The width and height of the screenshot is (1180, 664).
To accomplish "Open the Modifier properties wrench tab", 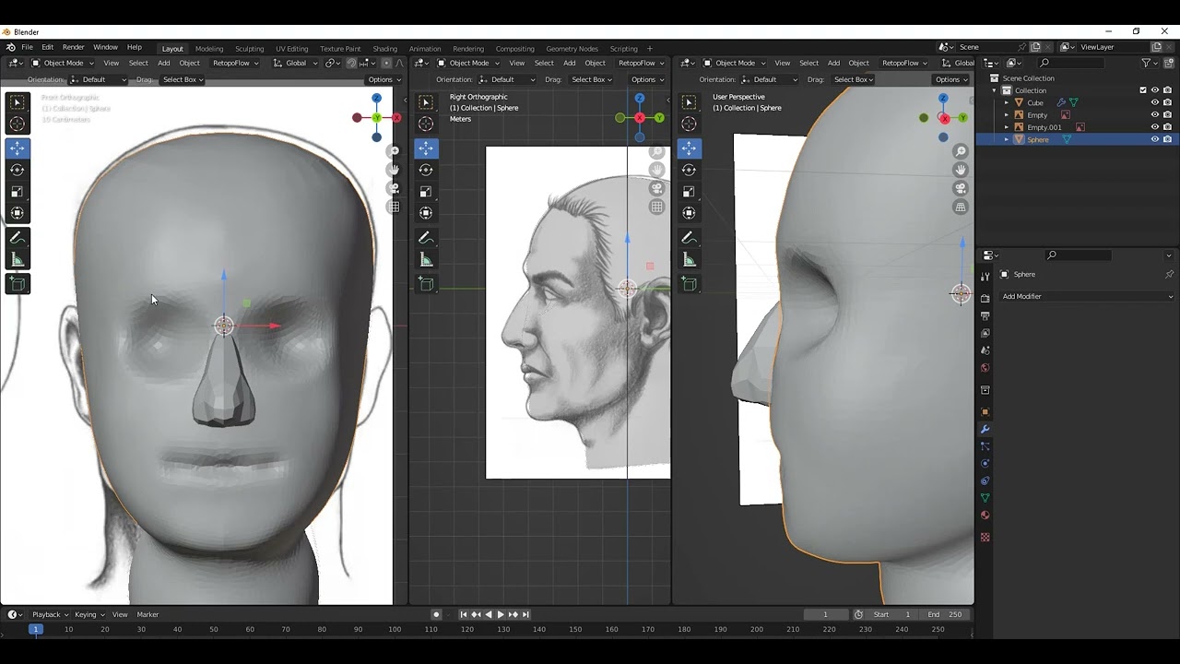I will 985,429.
